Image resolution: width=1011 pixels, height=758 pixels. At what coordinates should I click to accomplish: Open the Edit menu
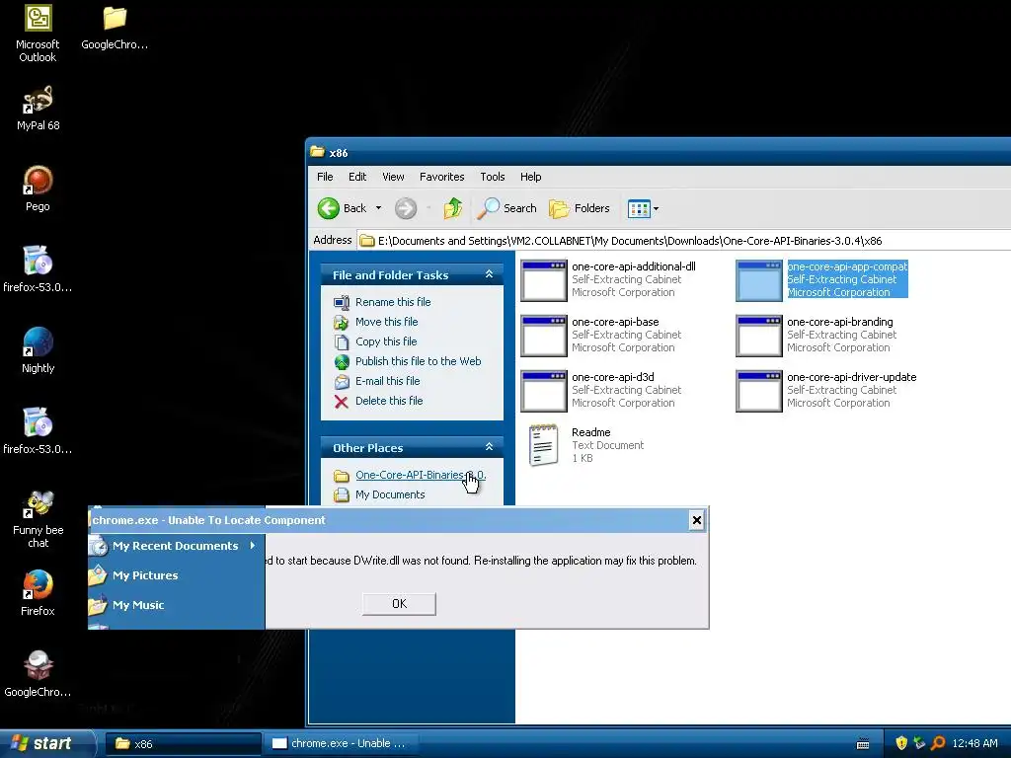357,177
